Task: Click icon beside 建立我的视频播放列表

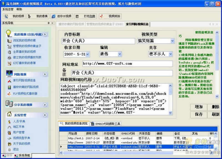Action: 9,58
